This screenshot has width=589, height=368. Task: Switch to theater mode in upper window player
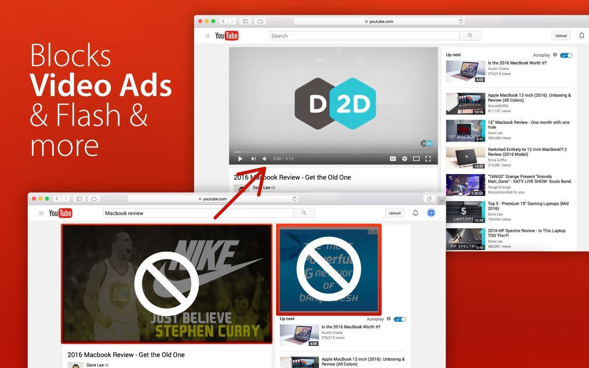(416, 159)
